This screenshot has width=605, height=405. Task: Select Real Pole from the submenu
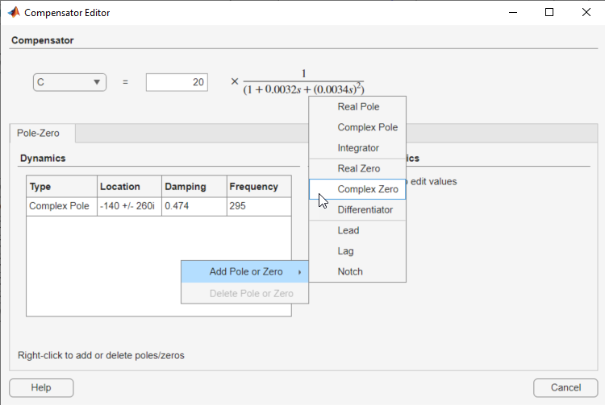click(358, 107)
